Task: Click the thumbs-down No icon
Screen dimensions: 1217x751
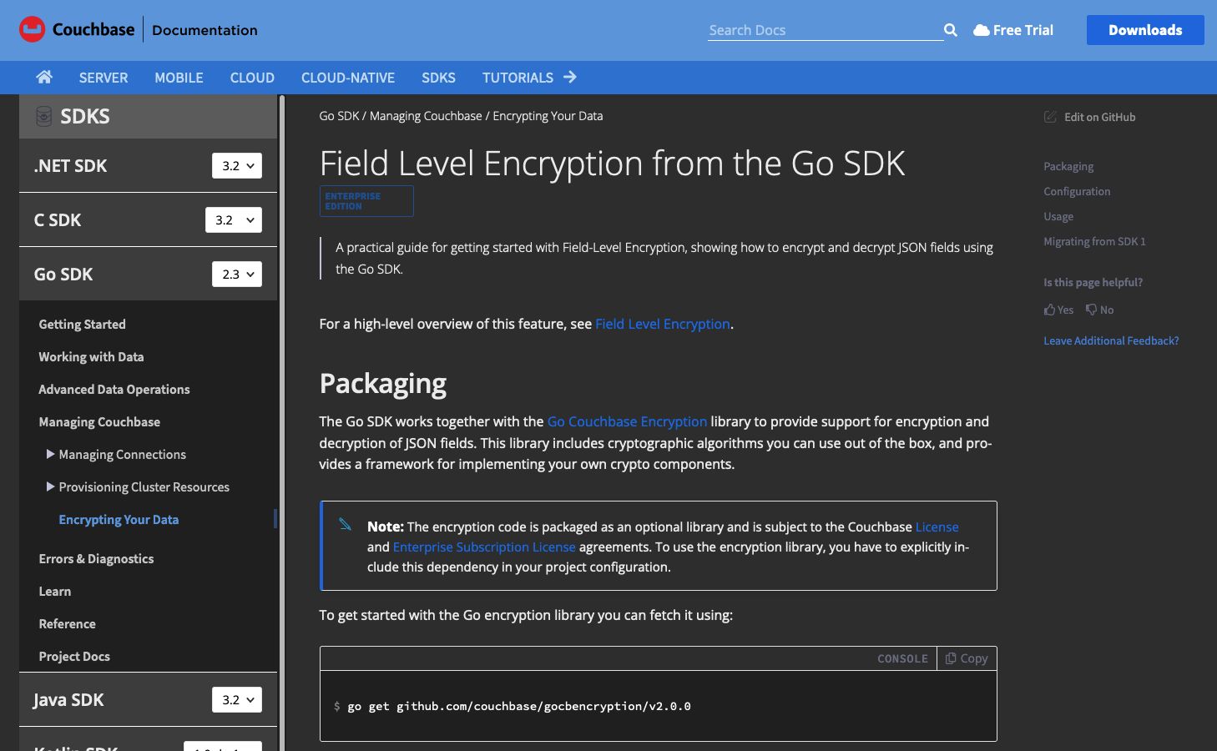Action: pyautogui.click(x=1091, y=310)
